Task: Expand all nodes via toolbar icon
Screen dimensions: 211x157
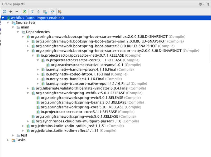Action: click(x=32, y=12)
